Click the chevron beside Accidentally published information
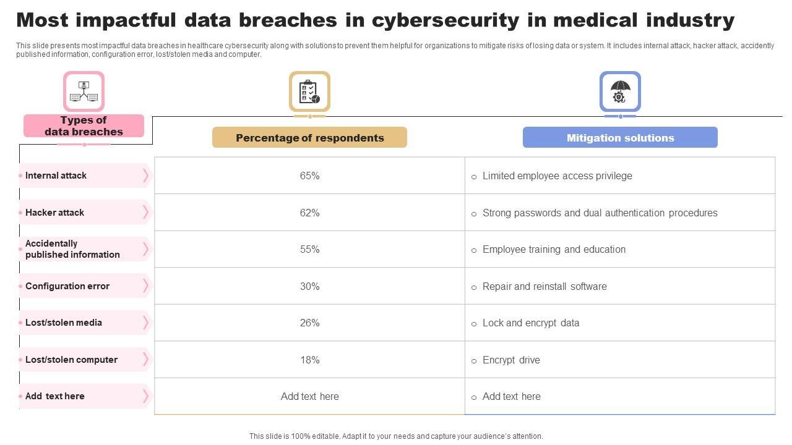Viewport: 792px width, 445px height. [x=146, y=249]
